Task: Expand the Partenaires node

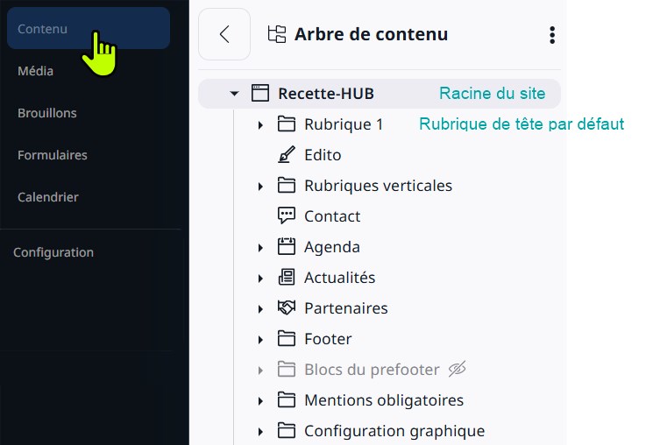Action: point(260,309)
